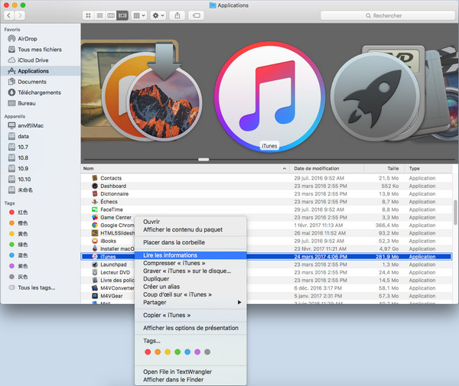Open the Action gear dropdown menu

pyautogui.click(x=158, y=15)
